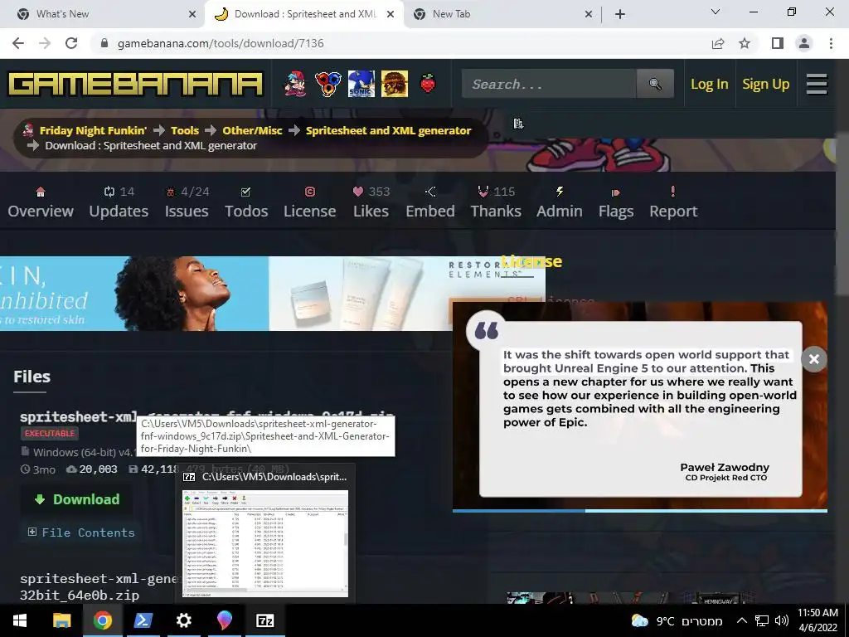Click the License copyright icon
This screenshot has height=637, width=849.
click(x=310, y=192)
